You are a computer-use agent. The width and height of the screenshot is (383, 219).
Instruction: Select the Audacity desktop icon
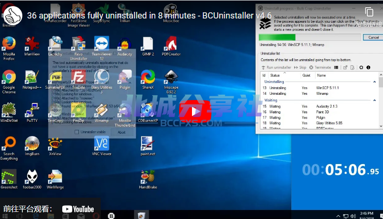(x=124, y=46)
